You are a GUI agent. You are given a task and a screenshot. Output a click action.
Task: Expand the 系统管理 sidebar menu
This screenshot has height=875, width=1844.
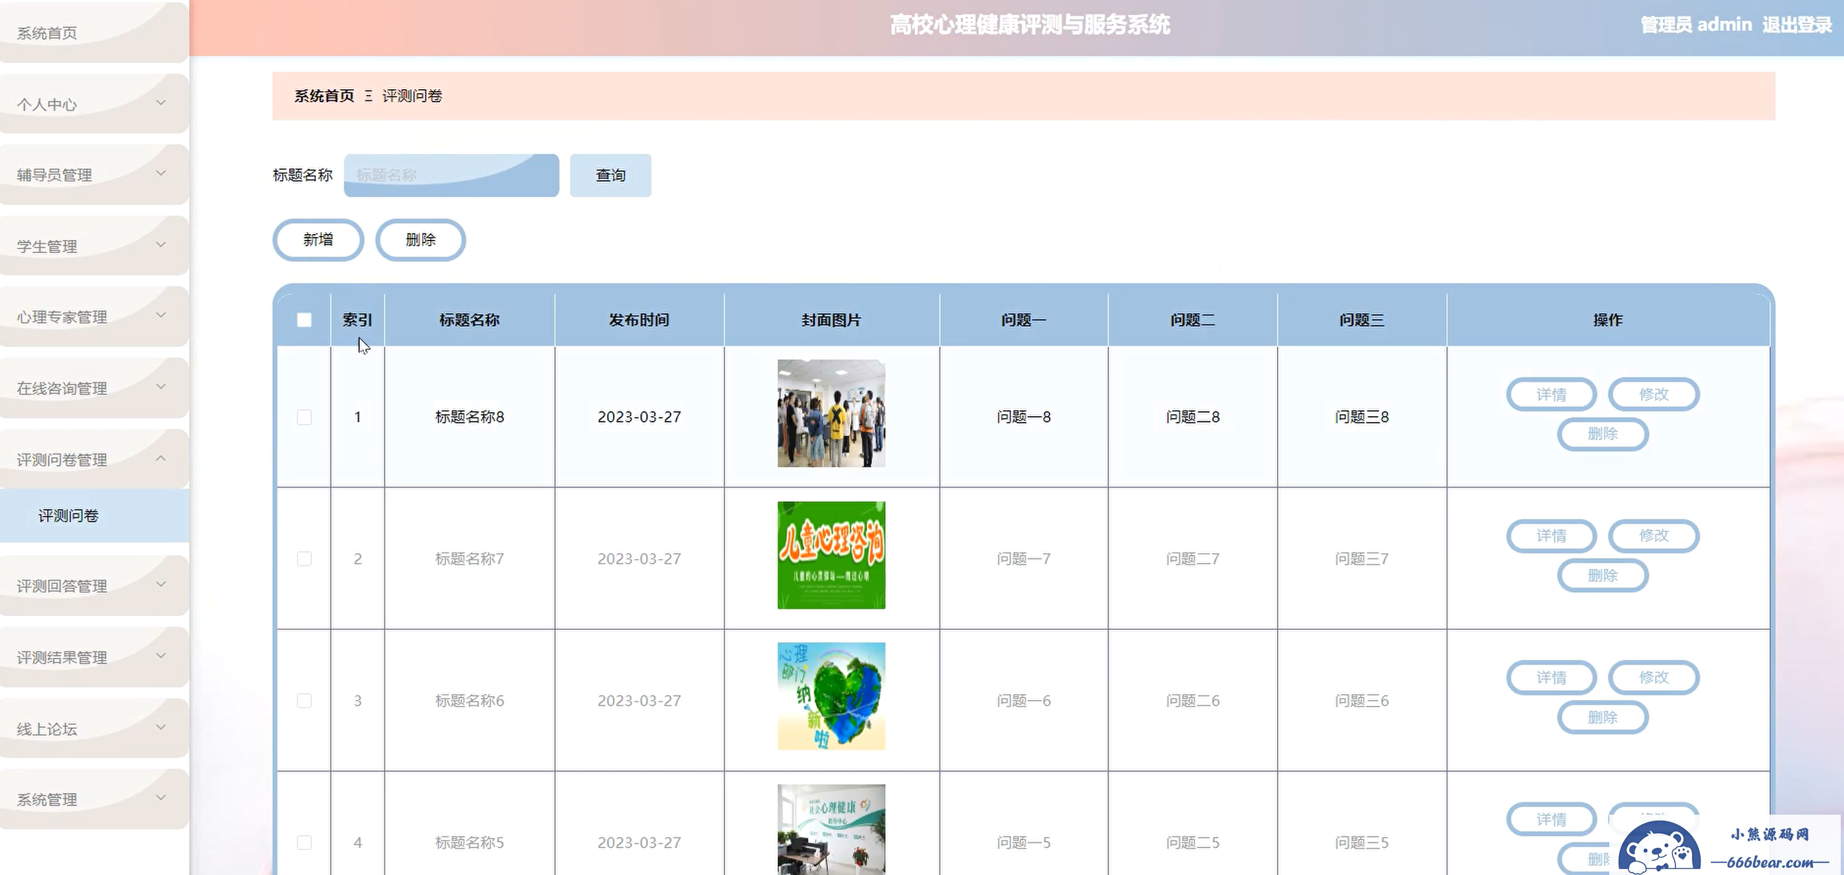pyautogui.click(x=94, y=798)
